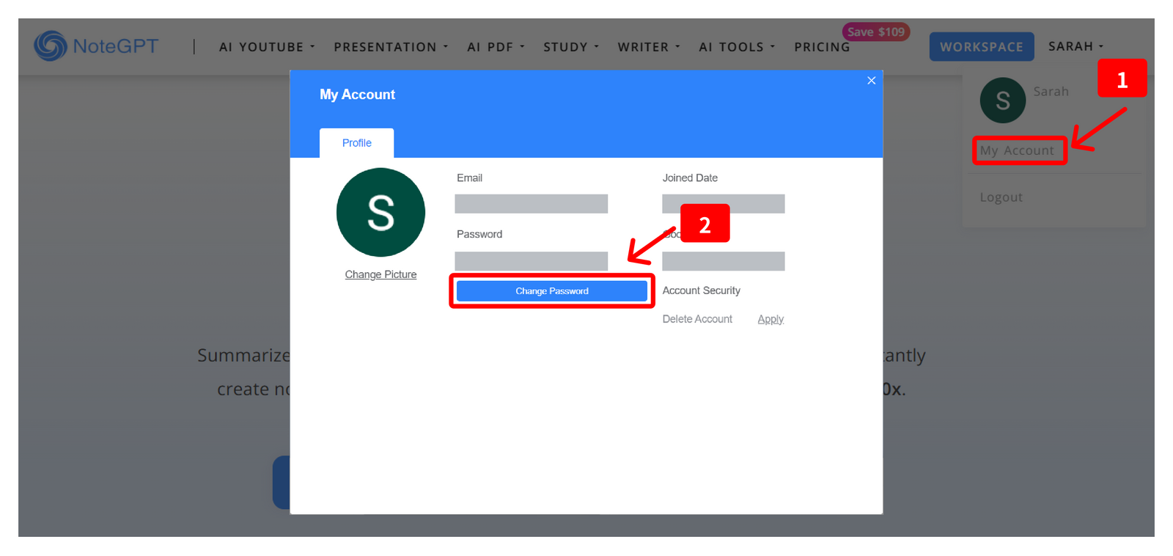Open the Study menu
The height and width of the screenshot is (556, 1173).
pyautogui.click(x=571, y=47)
